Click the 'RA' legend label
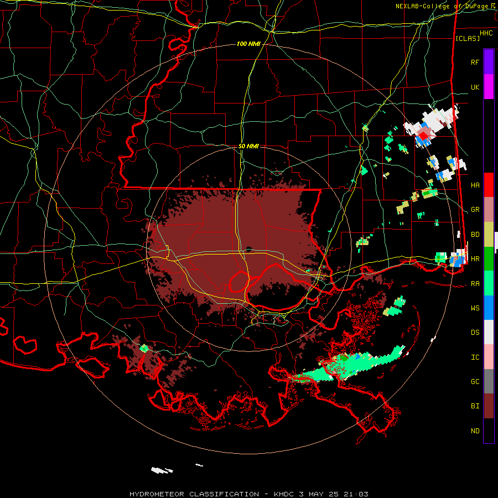498x498 pixels. 475,284
